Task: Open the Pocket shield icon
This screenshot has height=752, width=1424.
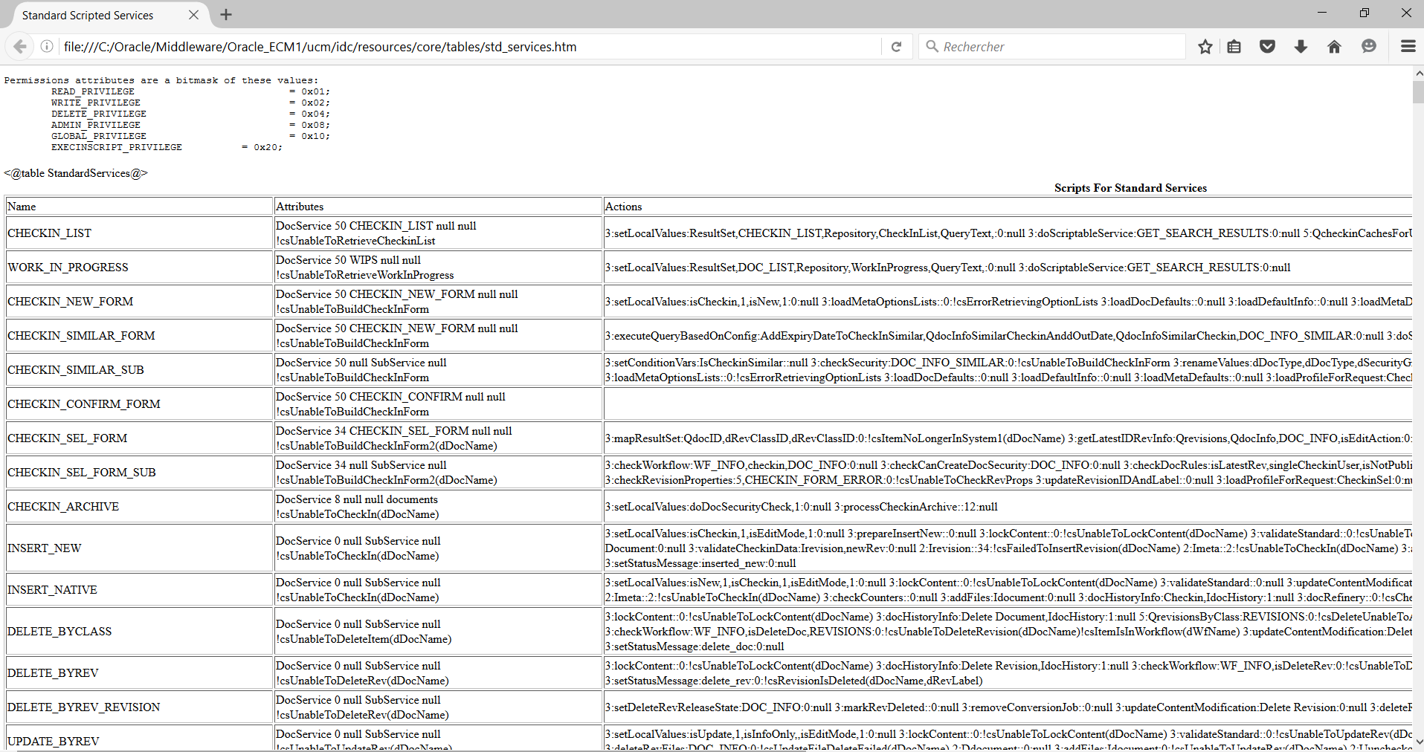Action: (x=1268, y=47)
